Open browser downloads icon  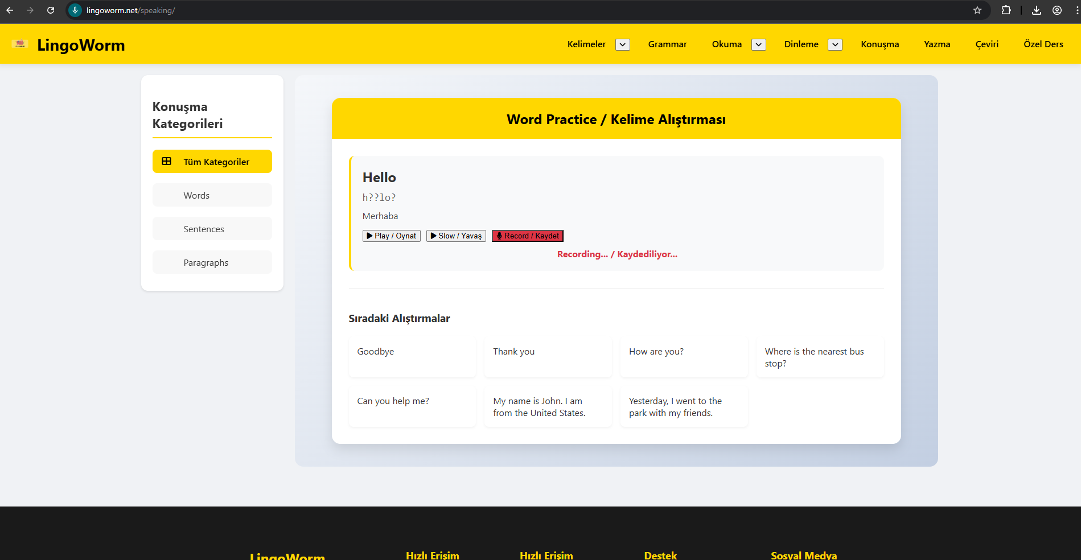pos(1037,10)
